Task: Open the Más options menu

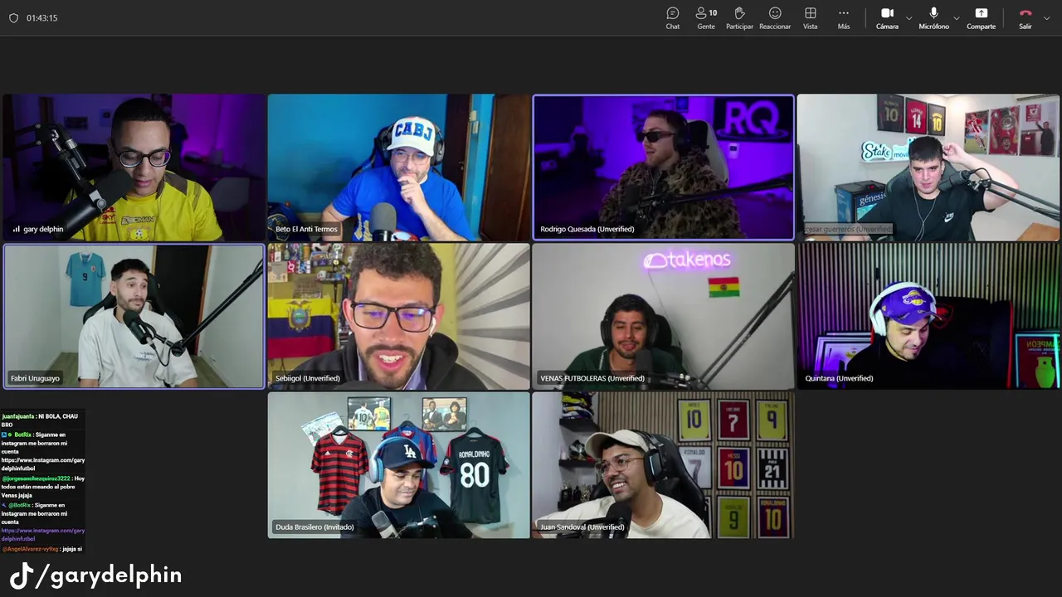Action: coord(844,18)
